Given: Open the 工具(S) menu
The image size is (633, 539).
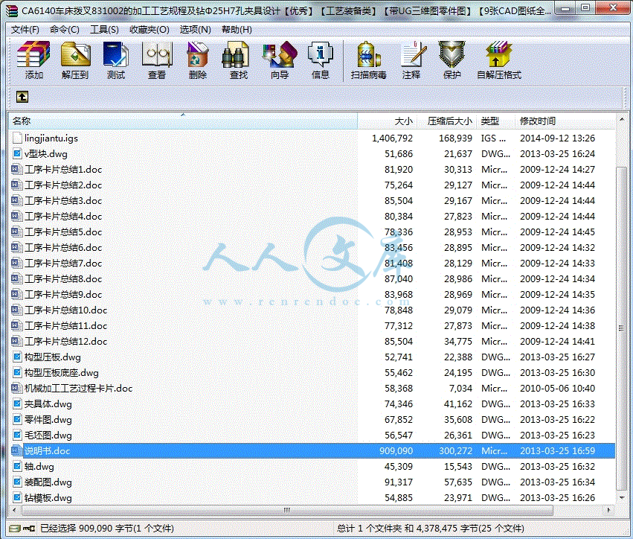Looking at the screenshot, I should click(104, 30).
